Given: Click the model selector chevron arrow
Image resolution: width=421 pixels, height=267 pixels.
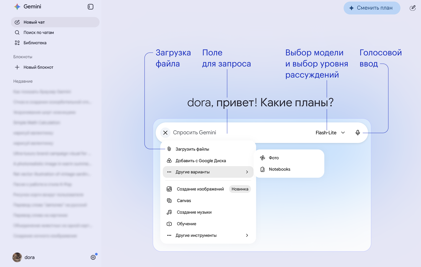Looking at the screenshot, I should (x=343, y=133).
